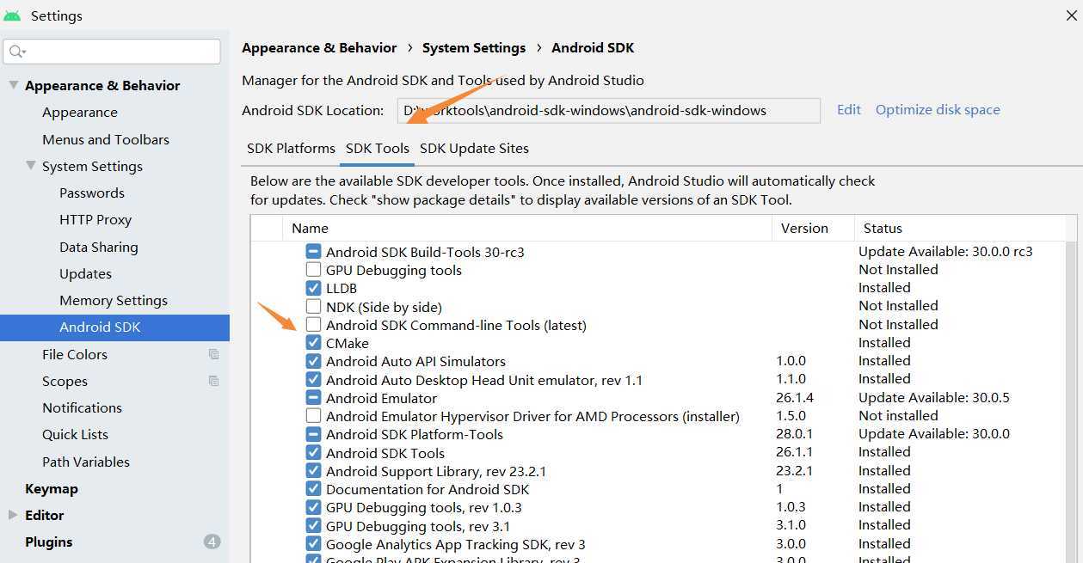Check Android SDK Command-line Tools (latest)

(313, 325)
